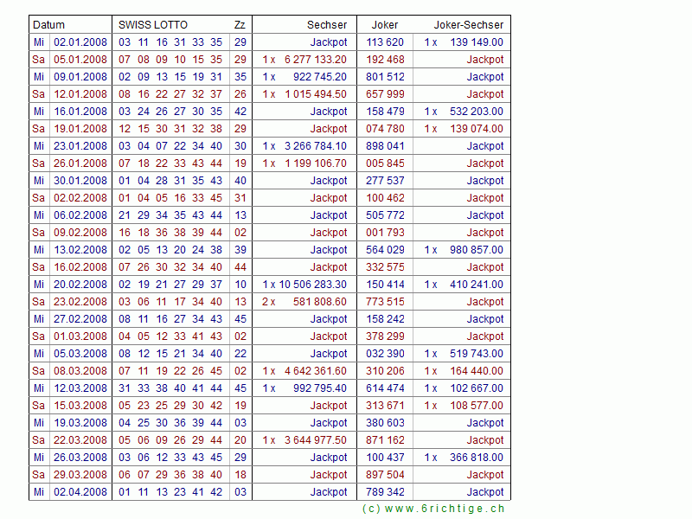Click the Sechser amount 4 642 361.60

click(x=315, y=371)
